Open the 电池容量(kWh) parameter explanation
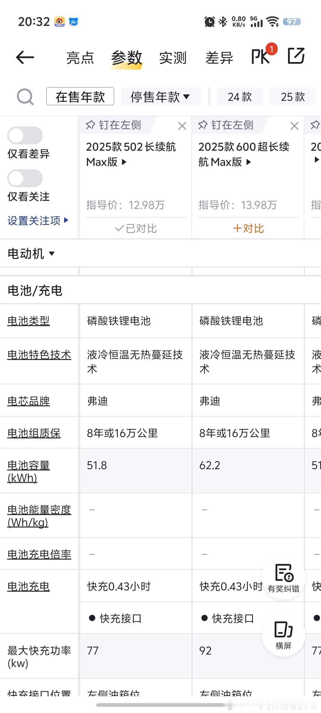321x713 pixels. (29, 471)
